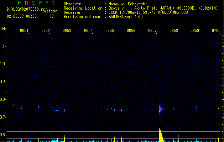Select the Ogata-vill. Akita-Pref. JAPAN location text
The width and height of the screenshot is (224, 142).
[163, 8]
